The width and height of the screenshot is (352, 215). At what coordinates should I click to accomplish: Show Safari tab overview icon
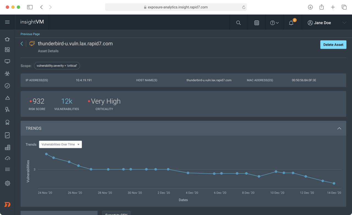tap(344, 7)
